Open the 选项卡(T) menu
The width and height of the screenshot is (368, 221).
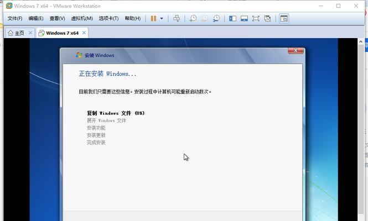click(108, 18)
